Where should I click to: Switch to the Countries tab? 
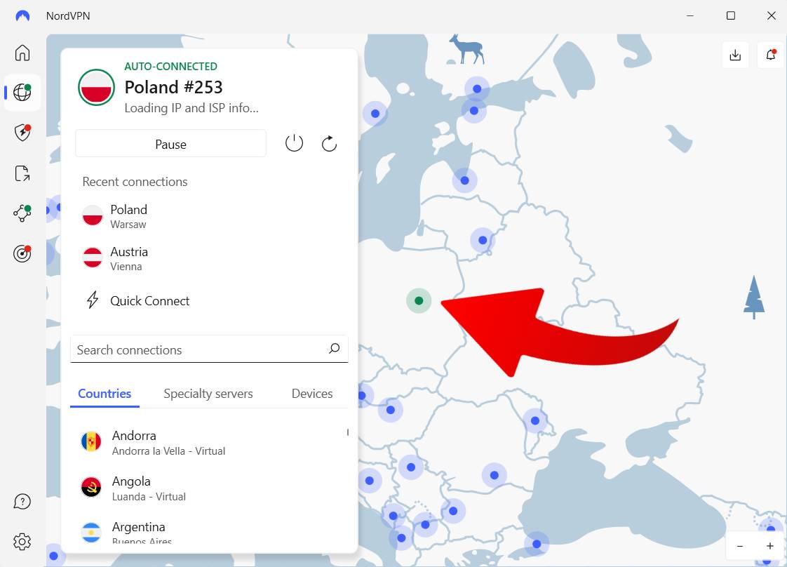pos(105,394)
